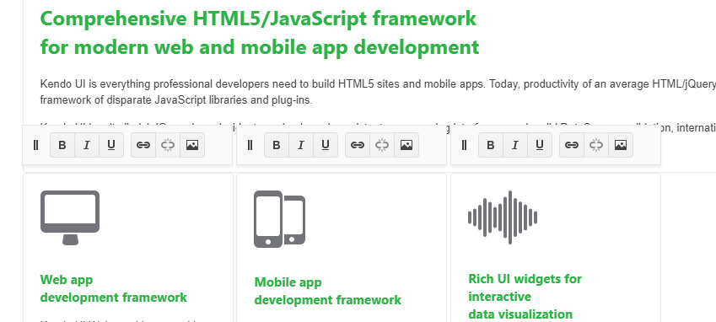Click the mobile phones image
This screenshot has height=322, width=716.
279,219
